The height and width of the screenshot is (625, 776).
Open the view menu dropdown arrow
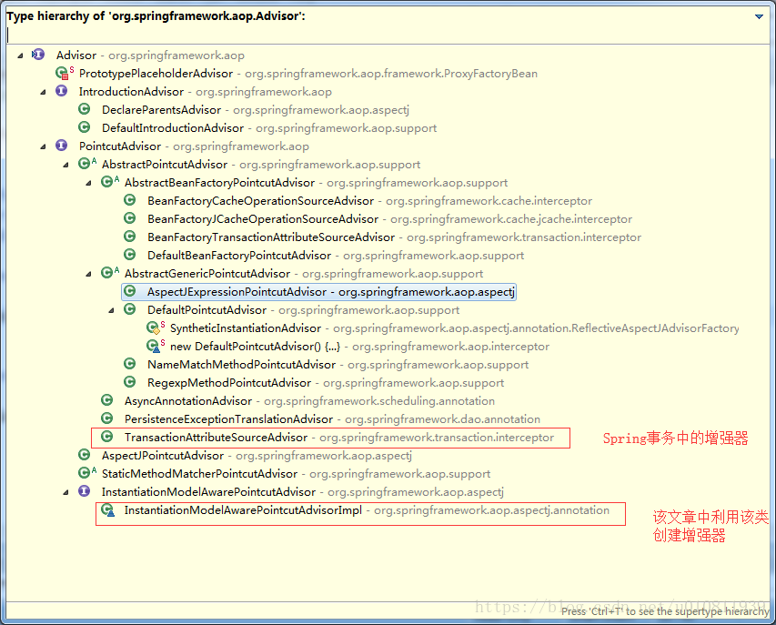pos(759,16)
